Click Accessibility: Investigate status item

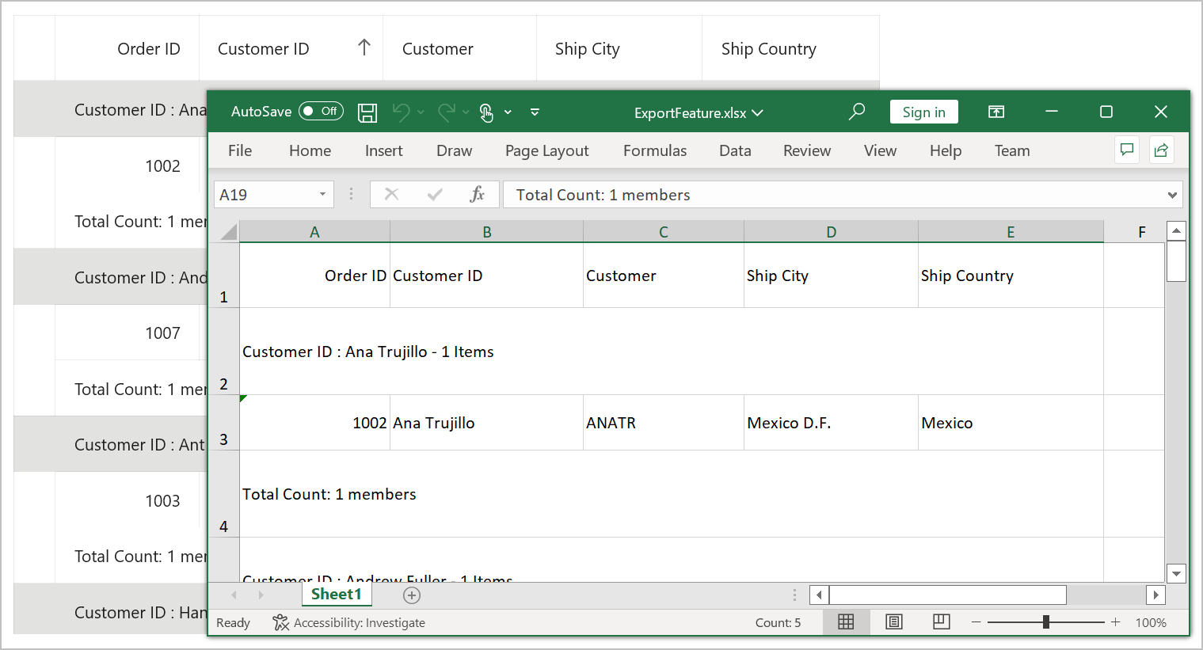point(349,623)
